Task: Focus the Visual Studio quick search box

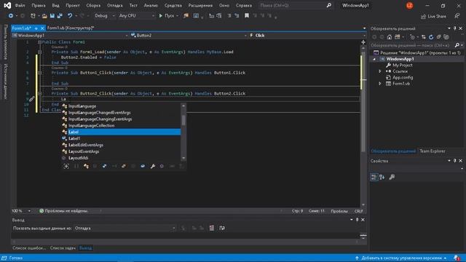Action: pyautogui.click(x=296, y=5)
